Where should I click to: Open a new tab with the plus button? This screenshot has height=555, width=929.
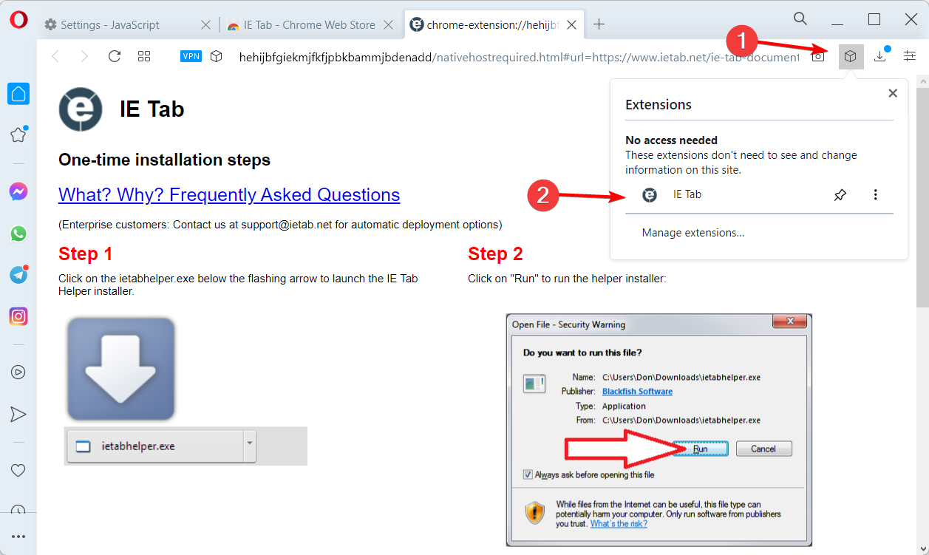point(599,24)
